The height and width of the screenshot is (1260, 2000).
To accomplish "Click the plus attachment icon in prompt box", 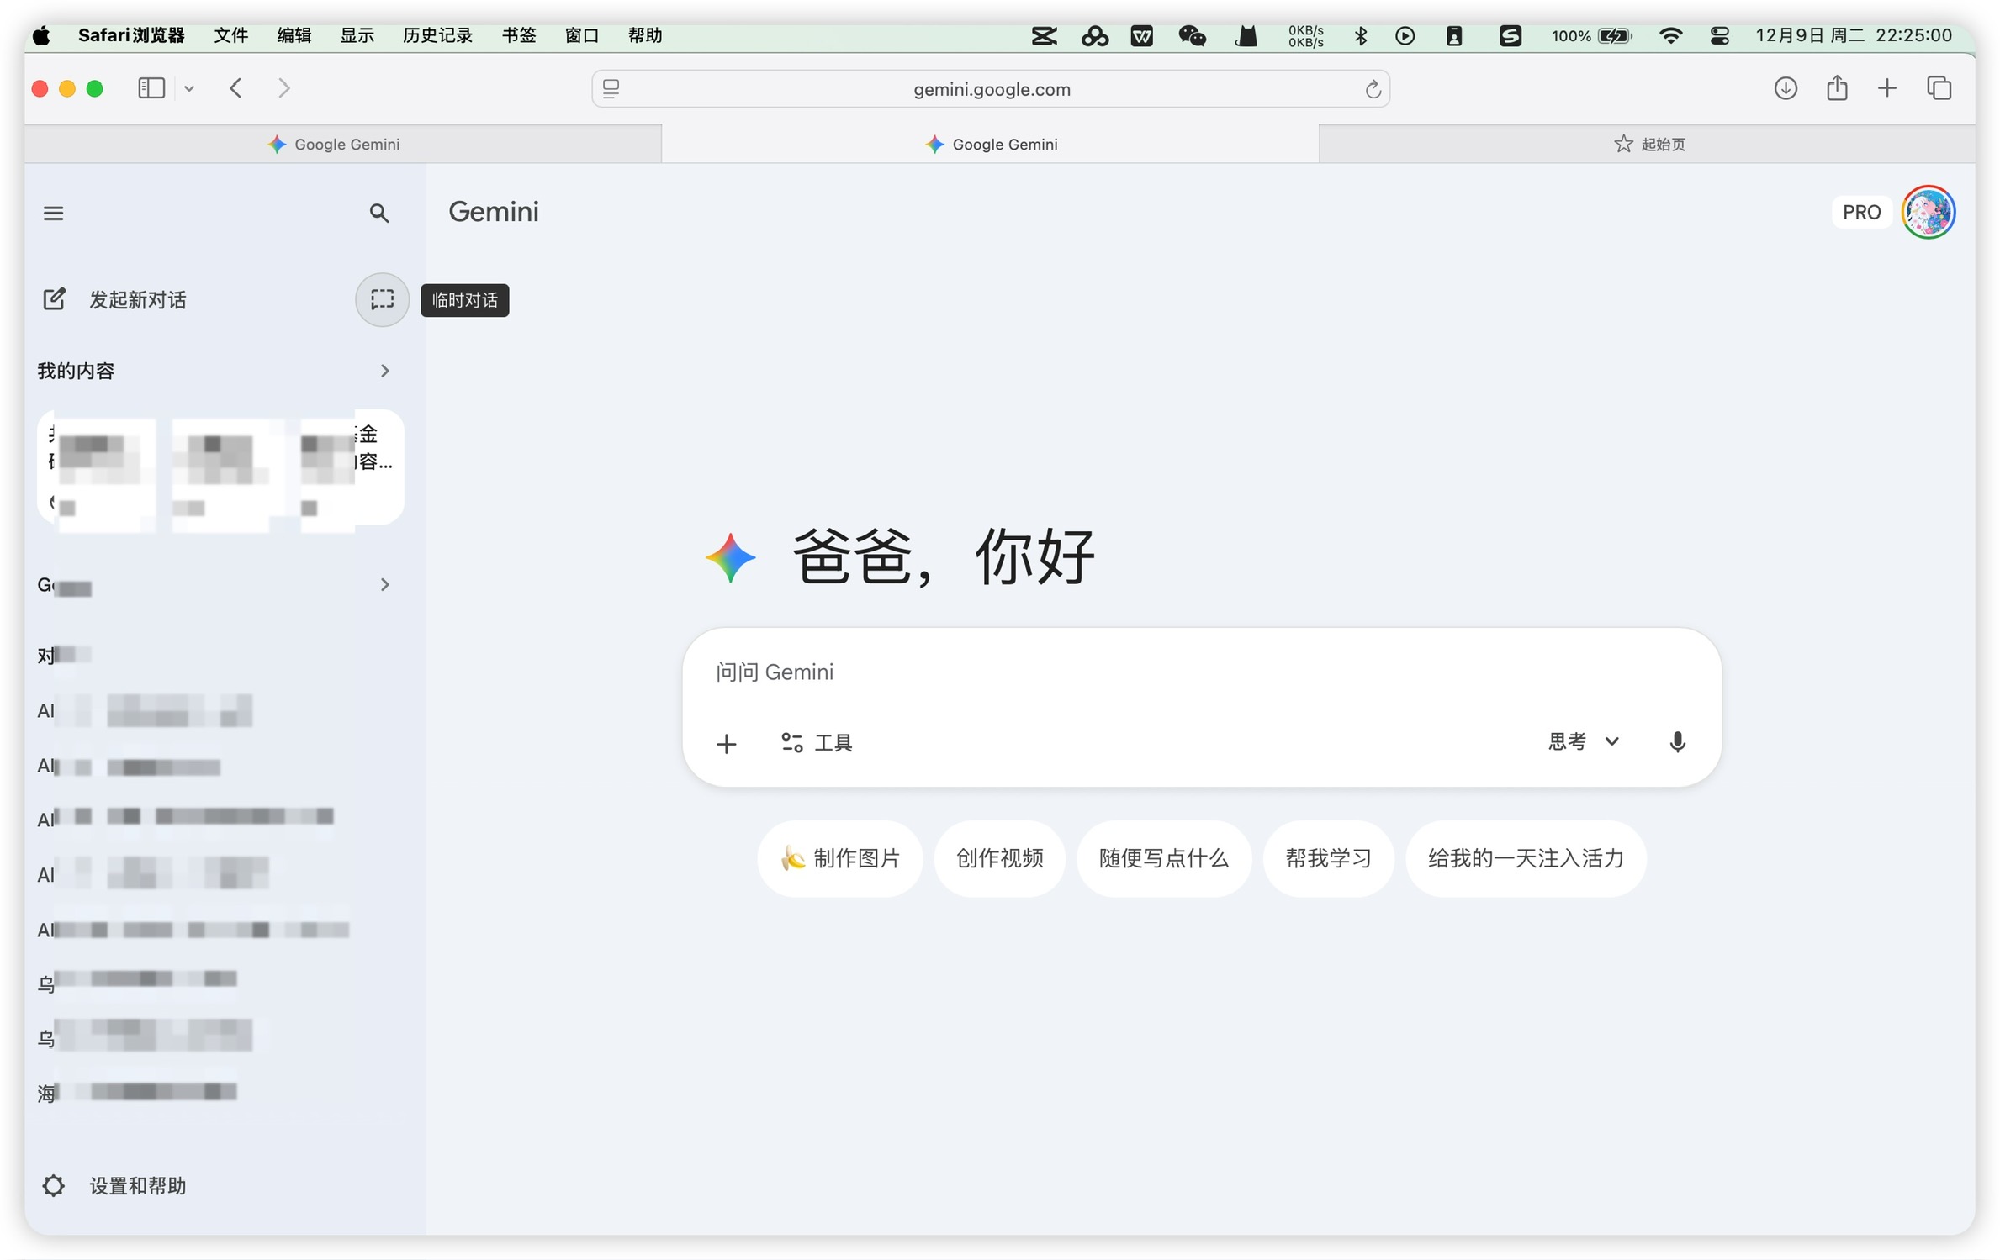I will click(x=727, y=743).
